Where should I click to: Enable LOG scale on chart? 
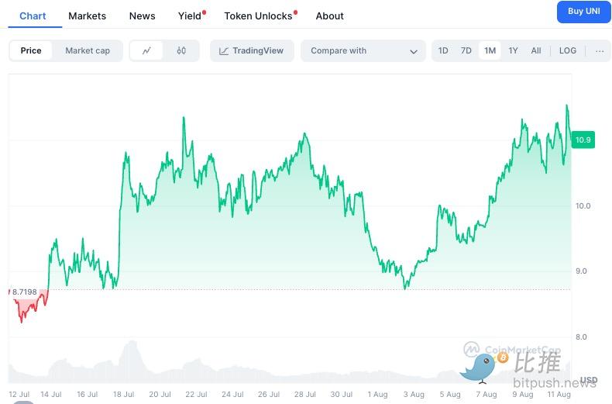pyautogui.click(x=568, y=51)
